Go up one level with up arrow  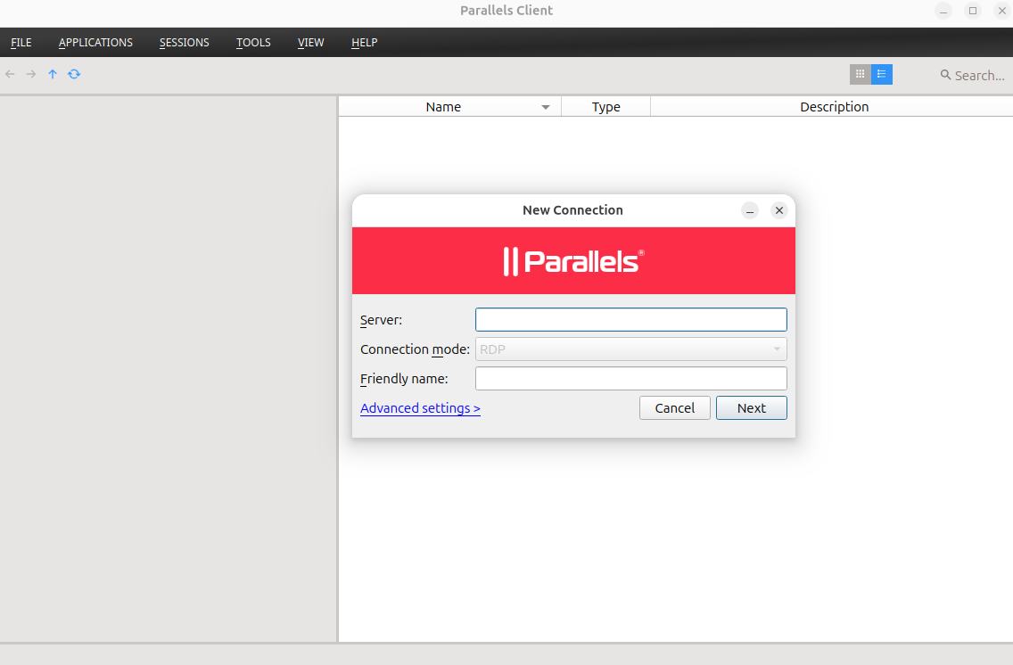[x=53, y=74]
